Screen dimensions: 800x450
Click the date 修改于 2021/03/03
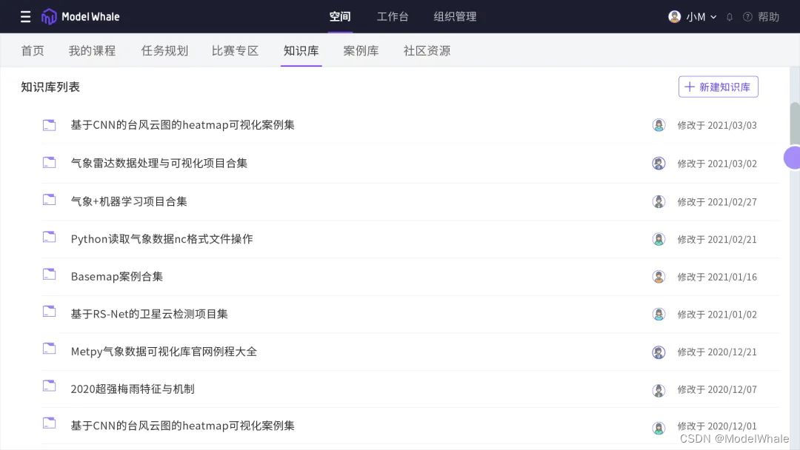(x=717, y=125)
